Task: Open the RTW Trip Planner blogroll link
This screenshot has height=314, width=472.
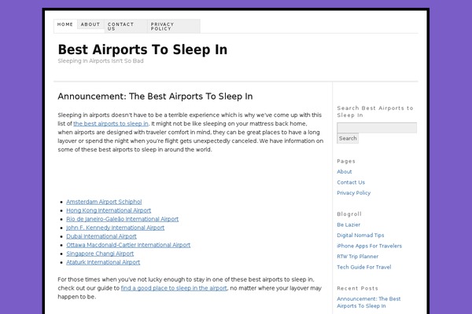Action: (357, 256)
